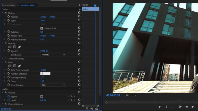Image resolution: width=198 pixels, height=111 pixels.
Task: Click the Number Of Echoes input field
Action: click(45, 73)
